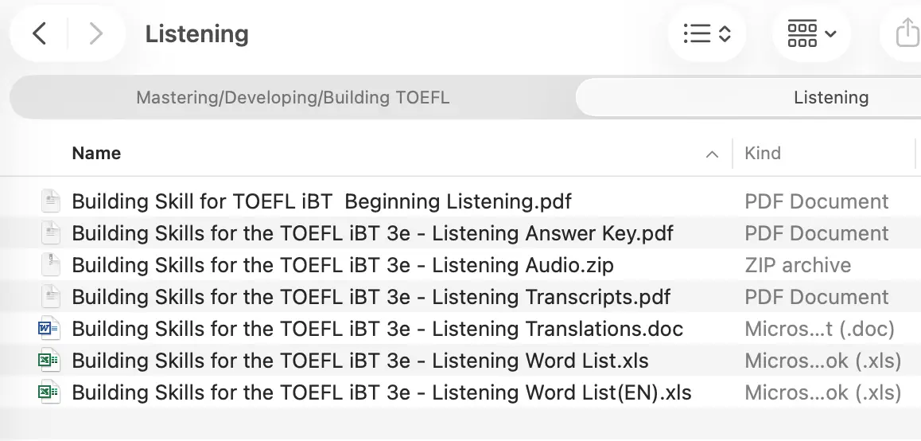Select Listening Answer Key.pdf file name
921x441 pixels.
[372, 233]
